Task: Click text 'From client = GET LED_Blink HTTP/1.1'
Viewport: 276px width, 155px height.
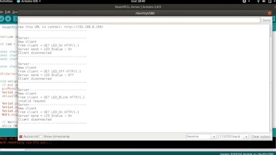Action: 51,97
